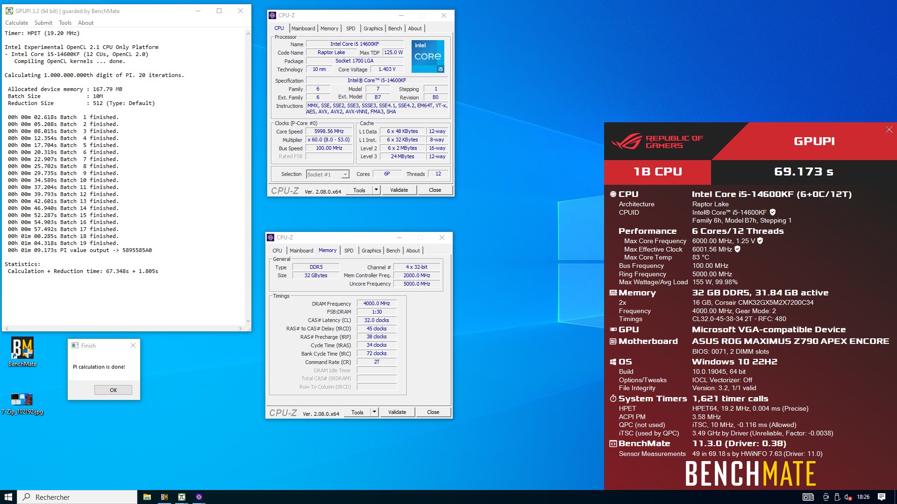Click Validate in upper CPU-Z window
The height and width of the screenshot is (504, 897).
pos(399,190)
